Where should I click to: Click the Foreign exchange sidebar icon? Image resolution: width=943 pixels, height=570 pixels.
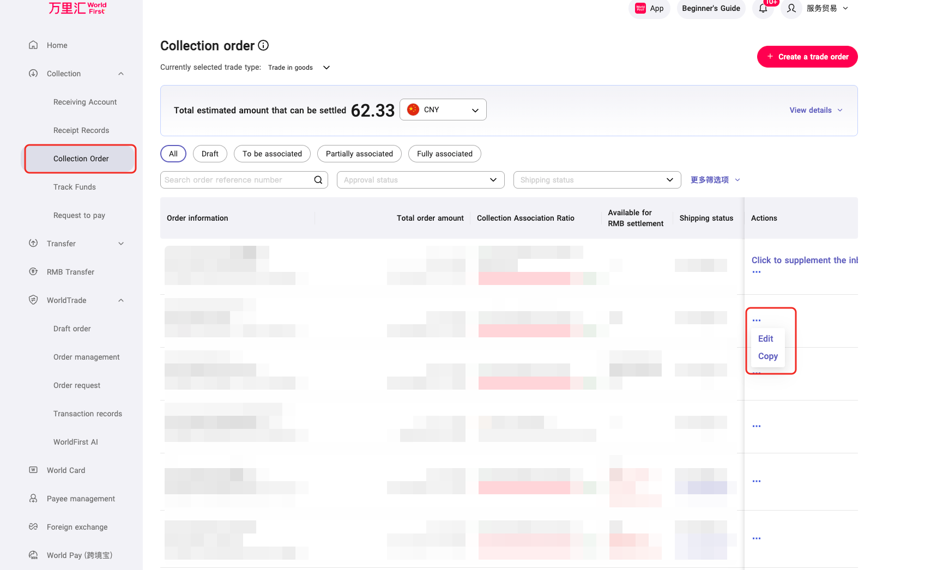[33, 527]
